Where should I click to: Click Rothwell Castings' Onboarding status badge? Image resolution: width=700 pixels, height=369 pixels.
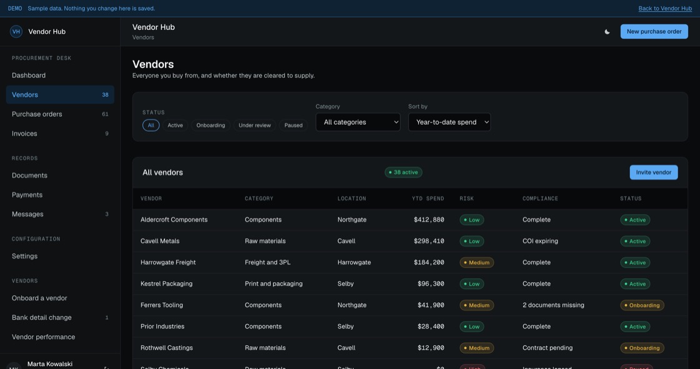click(642, 348)
